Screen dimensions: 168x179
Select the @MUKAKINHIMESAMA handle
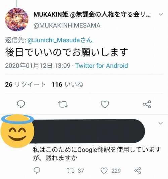(x=67, y=25)
